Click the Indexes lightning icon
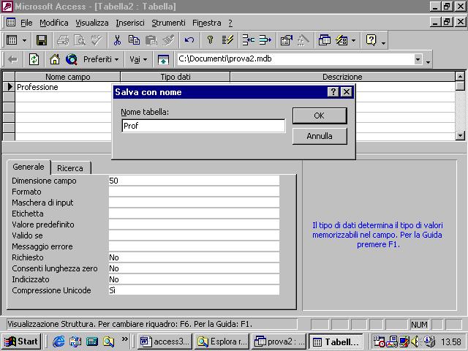 point(227,40)
